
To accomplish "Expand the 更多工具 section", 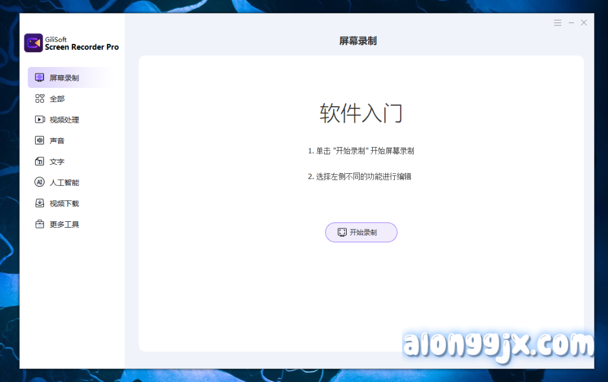I will (64, 224).
